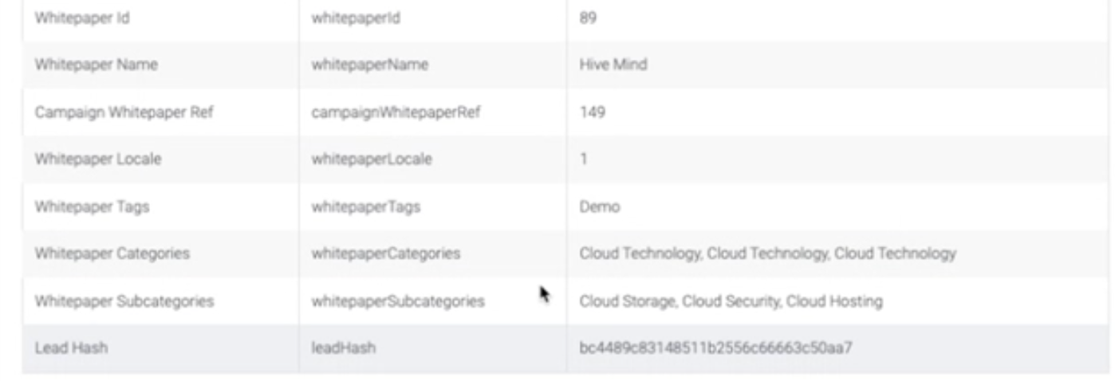Image resolution: width=1115 pixels, height=381 pixels.
Task: Select the Hive Mind value
Action: click(613, 65)
